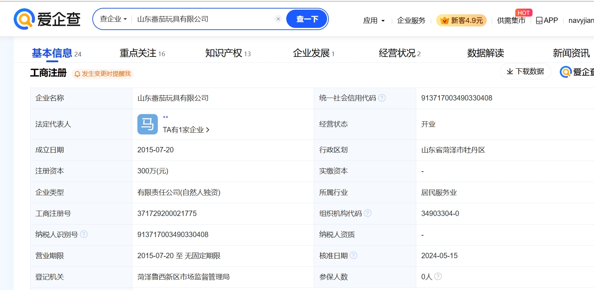Click the HOT badge above 供需集市

click(x=524, y=13)
